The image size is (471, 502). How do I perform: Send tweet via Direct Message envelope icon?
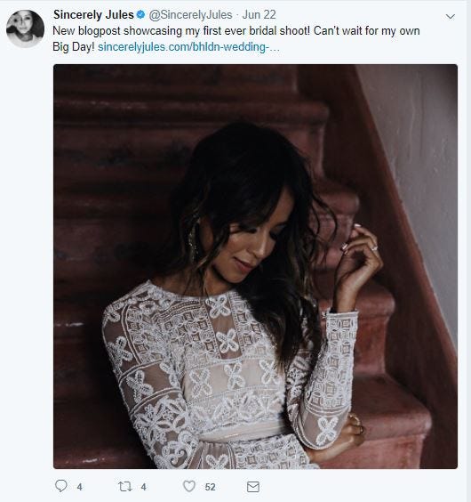click(x=253, y=487)
